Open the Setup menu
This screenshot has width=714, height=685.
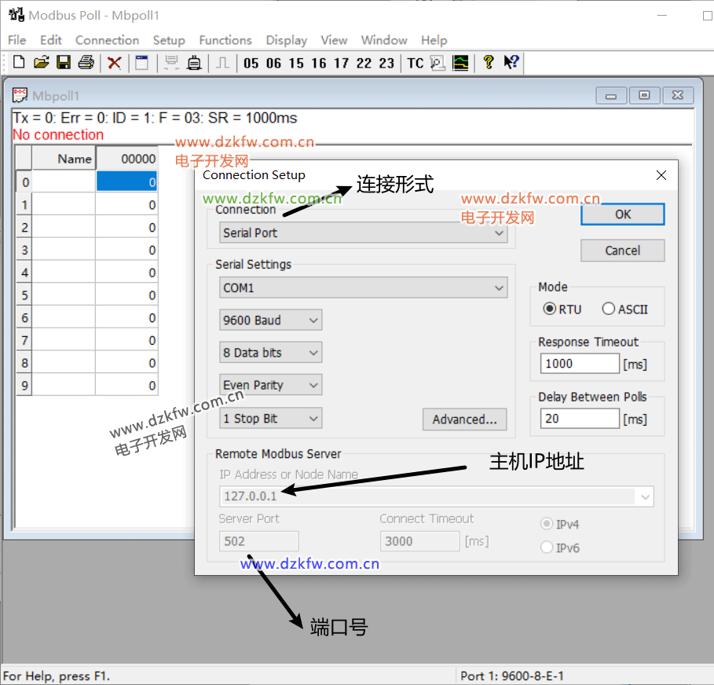coord(168,40)
